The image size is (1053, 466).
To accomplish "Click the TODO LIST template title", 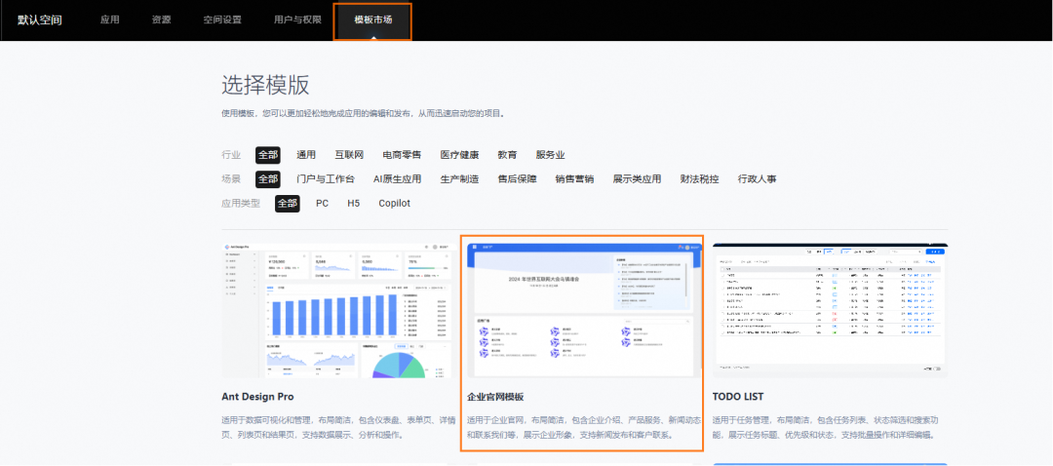I will coord(737,397).
